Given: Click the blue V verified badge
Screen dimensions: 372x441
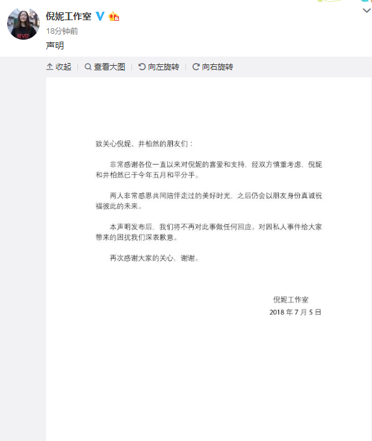Looking at the screenshot, I should (100, 16).
